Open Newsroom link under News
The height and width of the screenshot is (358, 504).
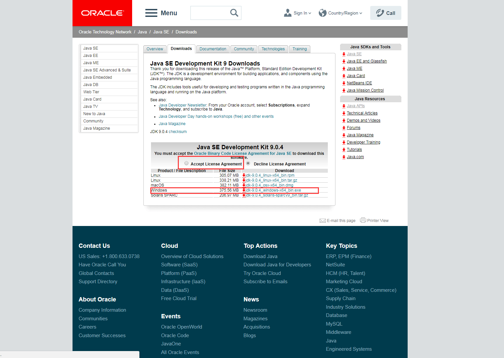(255, 310)
